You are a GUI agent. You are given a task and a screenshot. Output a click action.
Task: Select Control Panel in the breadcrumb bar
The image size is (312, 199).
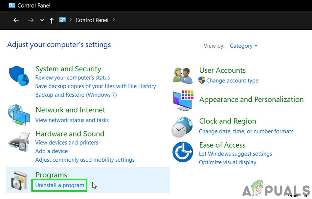coord(92,20)
